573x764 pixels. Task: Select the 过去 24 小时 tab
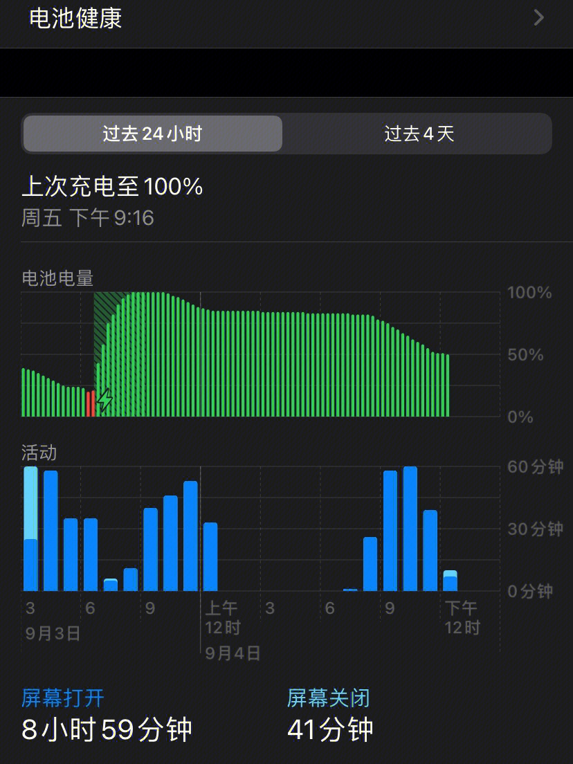tap(152, 134)
